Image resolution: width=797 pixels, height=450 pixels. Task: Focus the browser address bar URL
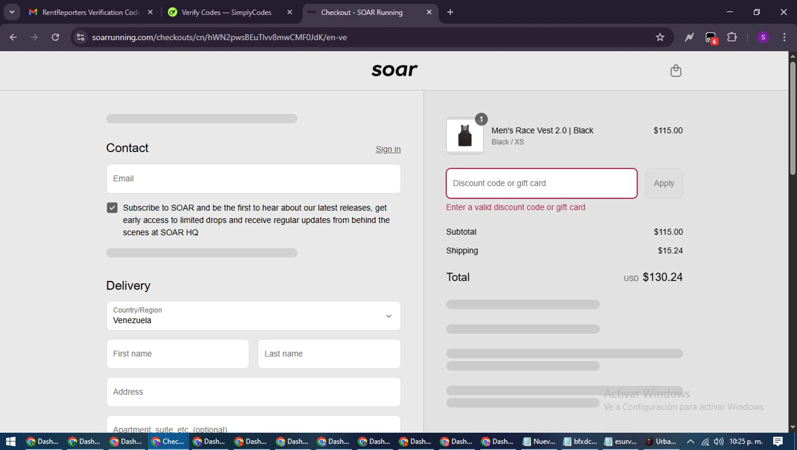[x=219, y=37]
